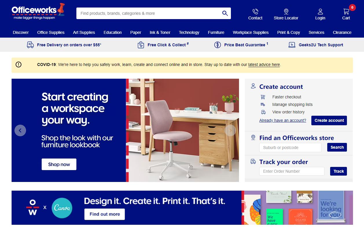Click 'Create account' heading text
Image resolution: width=364 pixels, height=232 pixels.
click(x=281, y=87)
